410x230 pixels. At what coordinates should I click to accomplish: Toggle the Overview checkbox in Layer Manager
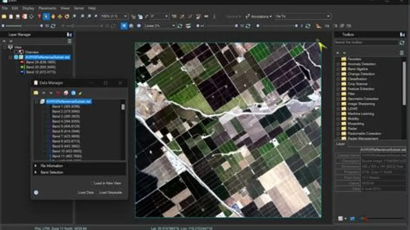pos(16,52)
